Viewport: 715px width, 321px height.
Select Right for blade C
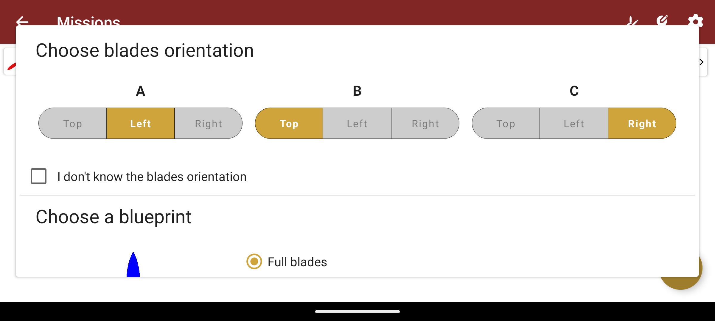pos(642,123)
